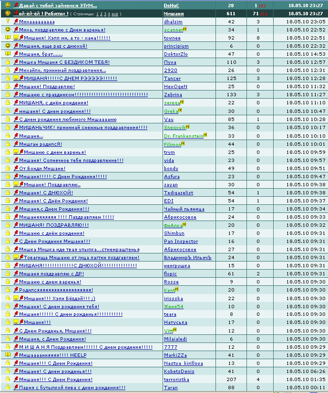
Task: Click the yellow badge next to scanner's username
Action: point(185,29)
